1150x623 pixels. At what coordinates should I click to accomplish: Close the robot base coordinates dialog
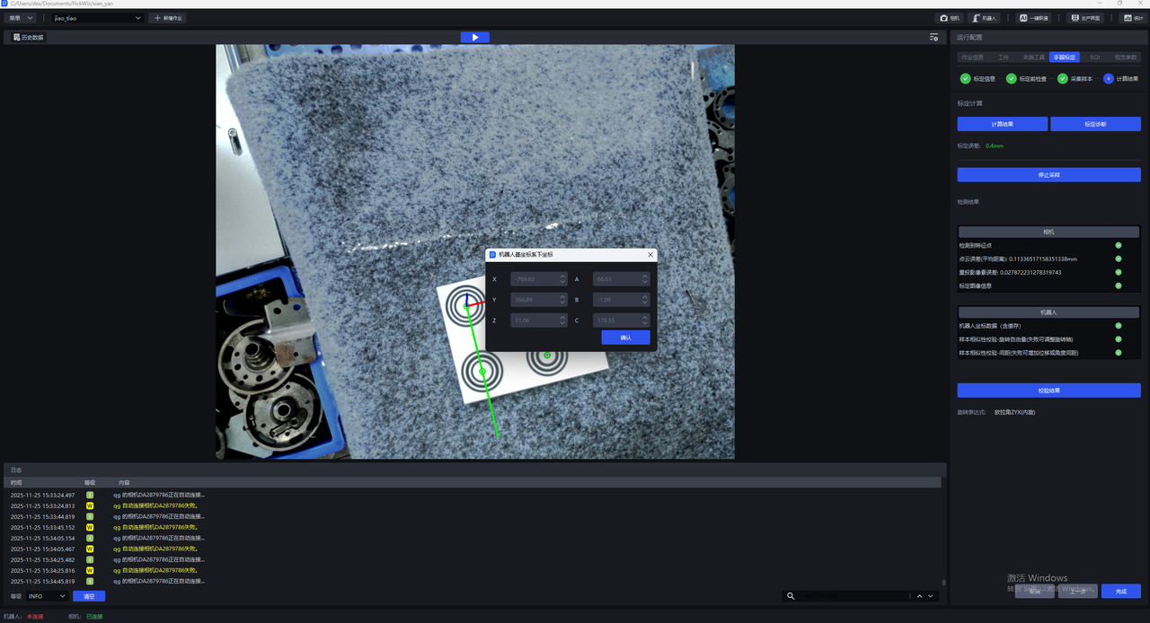(x=650, y=255)
